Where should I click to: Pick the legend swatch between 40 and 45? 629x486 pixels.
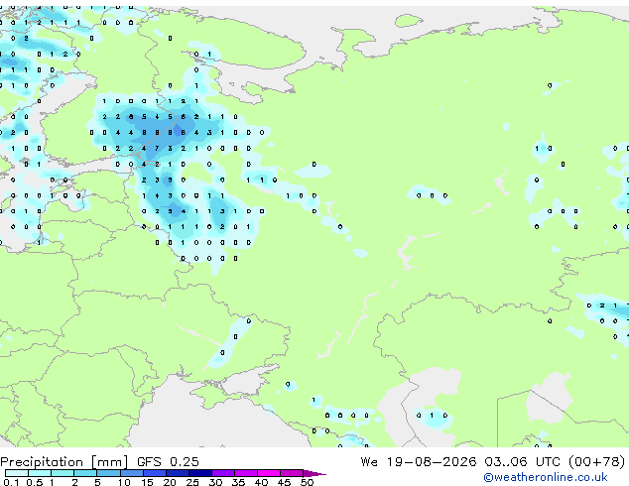[x=269, y=473]
